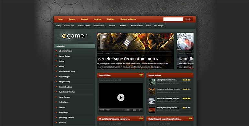
Task: Open Custom Logos in the top navigation bar
Action: click(69, 26)
